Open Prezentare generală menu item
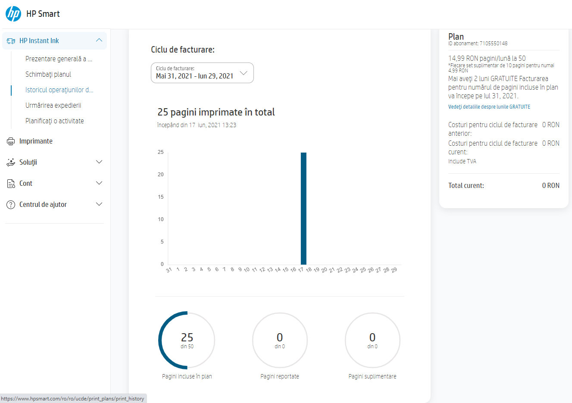 [x=59, y=59]
